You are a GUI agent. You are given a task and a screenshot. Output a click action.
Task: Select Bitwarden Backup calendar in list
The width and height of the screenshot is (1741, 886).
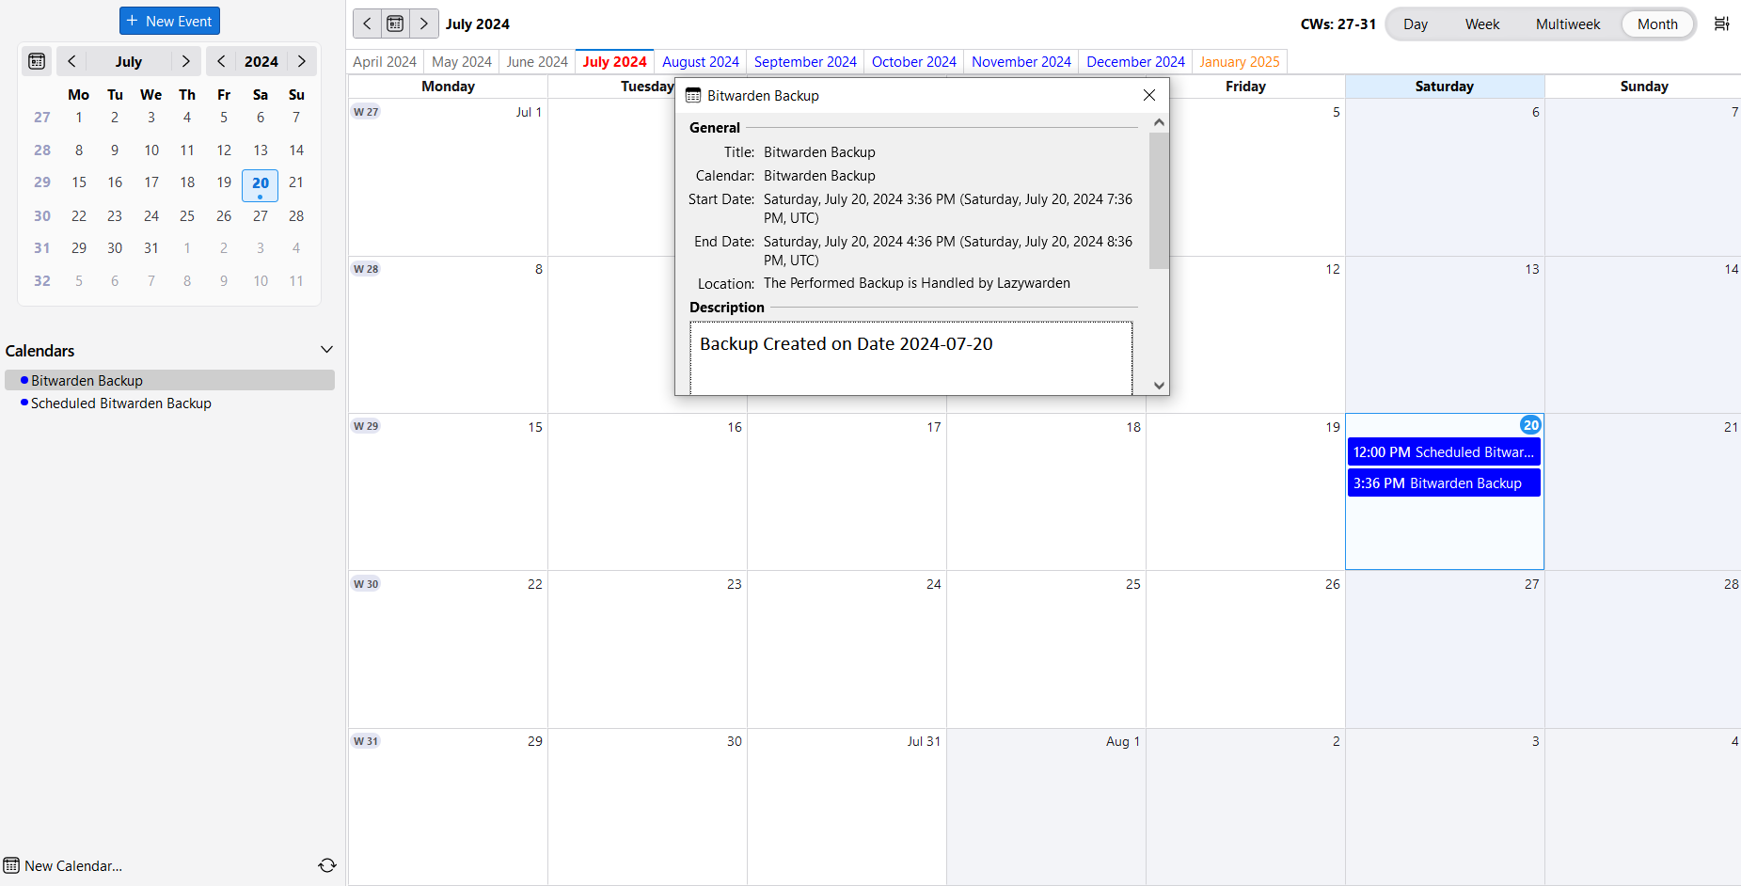(x=170, y=380)
